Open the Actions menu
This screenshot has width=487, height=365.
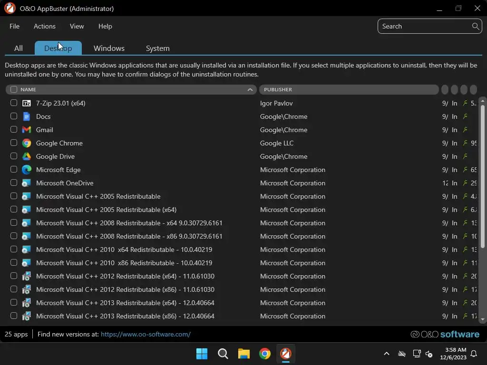pyautogui.click(x=44, y=27)
